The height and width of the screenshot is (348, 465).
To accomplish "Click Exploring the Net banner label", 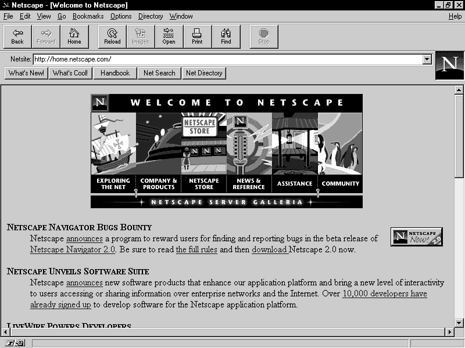I will 113,184.
